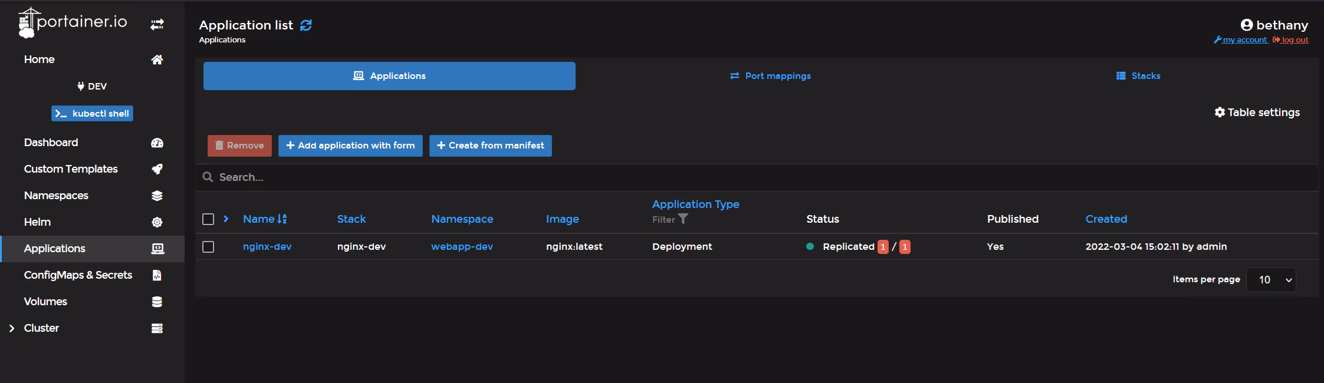1324x383 pixels.
Task: Sort by the Created column header
Action: pyautogui.click(x=1106, y=219)
